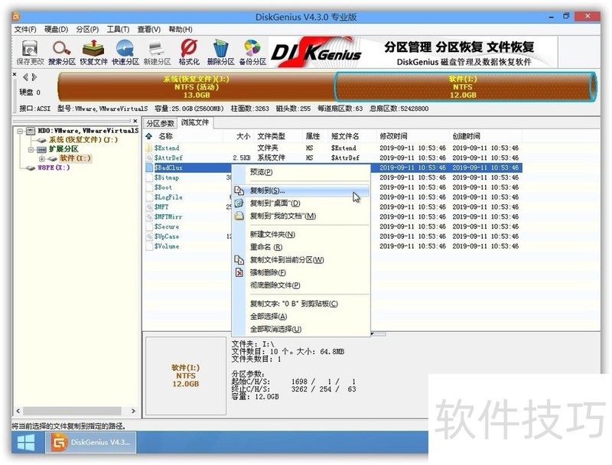This screenshot has width=612, height=465.
Task: Select 系统(恢复文件)(J:) in the tree
Action: (x=83, y=140)
